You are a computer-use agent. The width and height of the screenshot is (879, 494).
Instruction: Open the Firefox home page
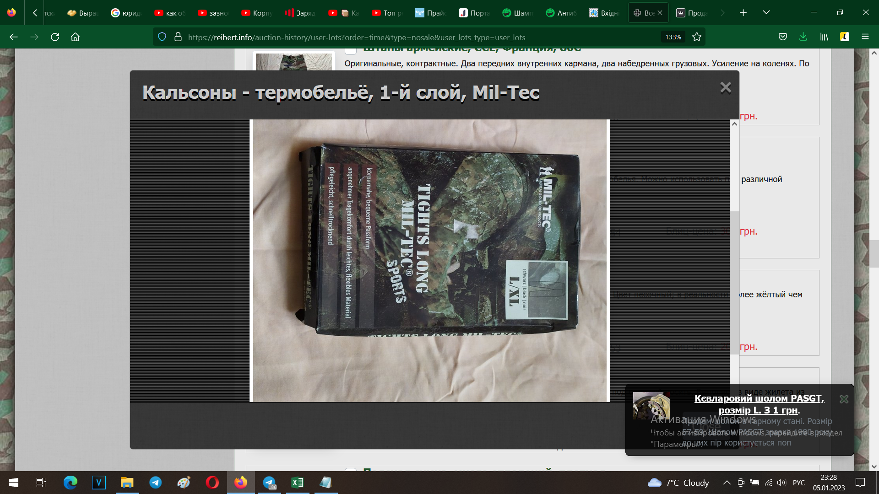[x=76, y=37]
